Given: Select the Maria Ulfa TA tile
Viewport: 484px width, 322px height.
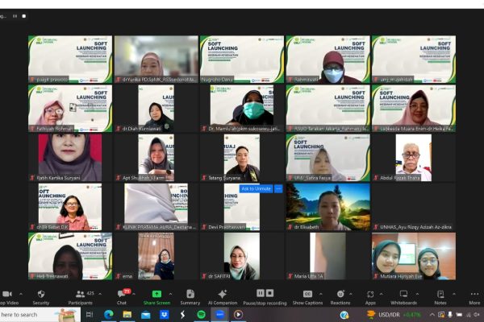Looking at the screenshot, I should (328, 256).
